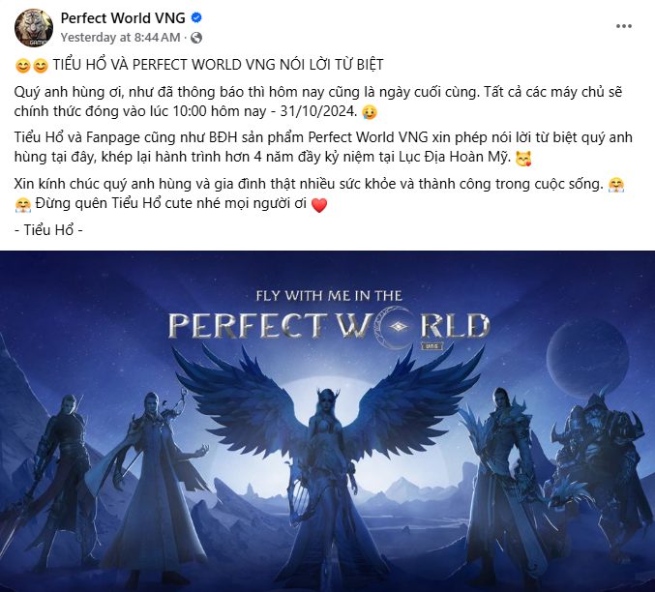The height and width of the screenshot is (592, 655).
Task: Open the 'Yesterday at 8:44 AM' timestamp
Action: pyautogui.click(x=120, y=38)
